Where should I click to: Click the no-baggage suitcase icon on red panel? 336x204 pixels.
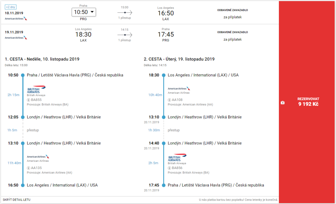283,103
